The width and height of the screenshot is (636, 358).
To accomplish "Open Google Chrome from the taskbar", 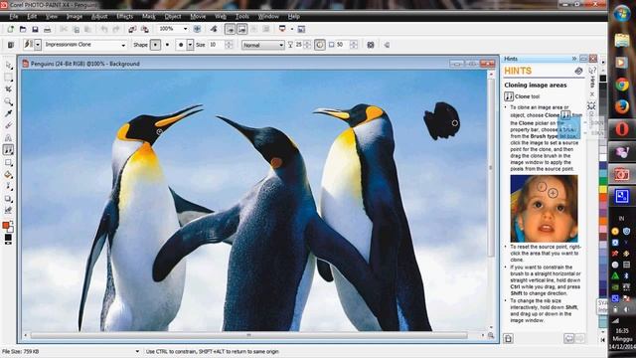I will [x=622, y=85].
